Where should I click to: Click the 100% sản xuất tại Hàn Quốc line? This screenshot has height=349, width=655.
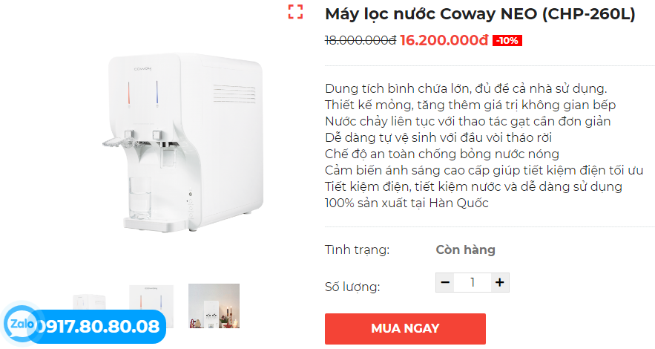click(x=407, y=203)
